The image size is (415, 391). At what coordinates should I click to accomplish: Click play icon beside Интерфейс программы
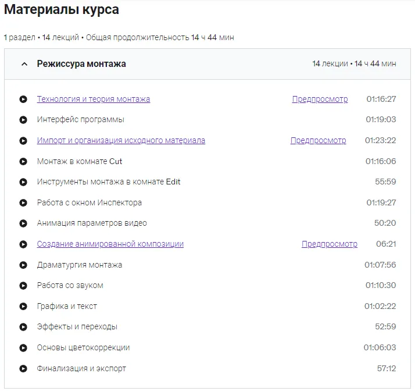23,120
